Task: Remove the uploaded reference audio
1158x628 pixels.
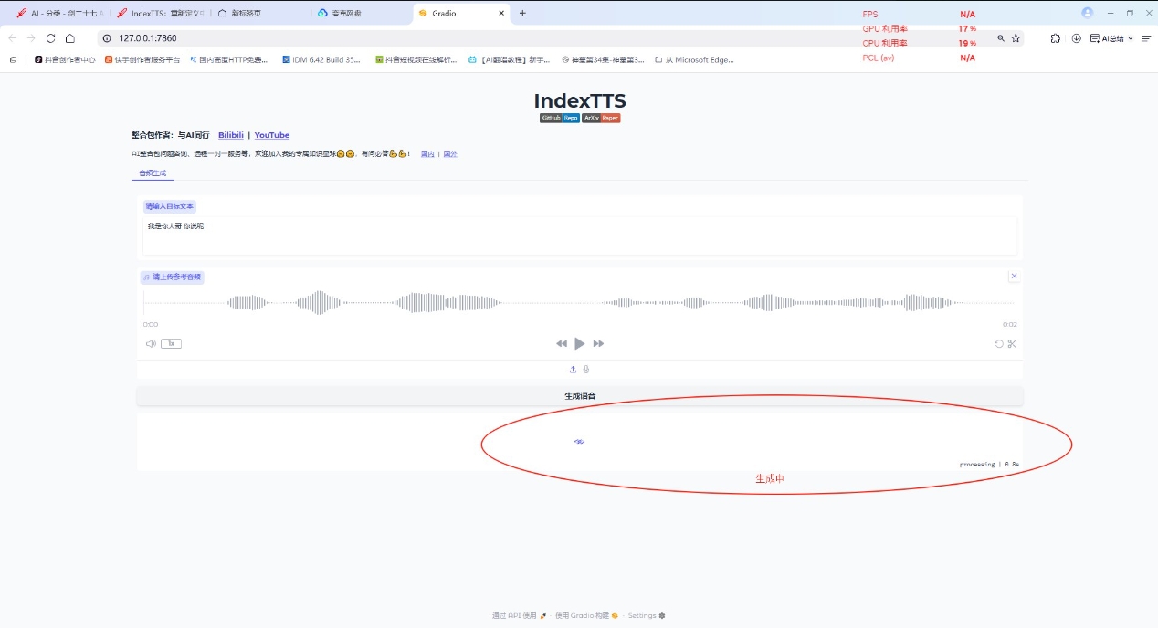Action: point(1014,276)
